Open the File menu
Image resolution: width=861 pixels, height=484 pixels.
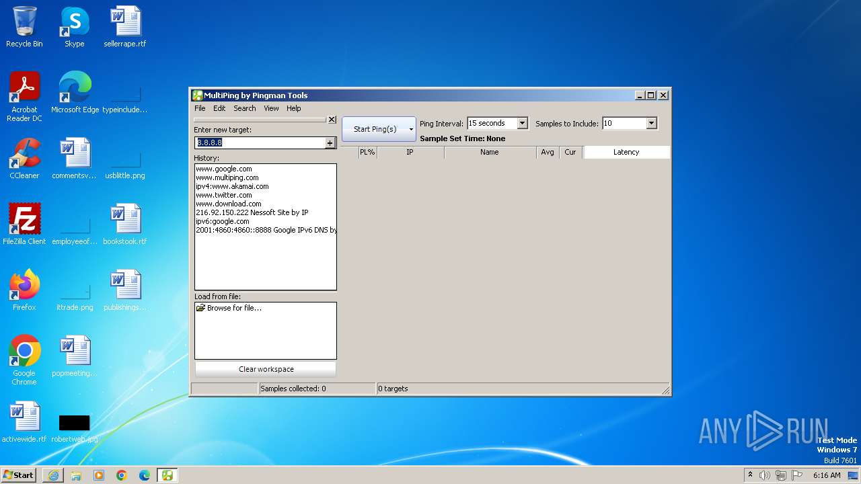(x=200, y=108)
